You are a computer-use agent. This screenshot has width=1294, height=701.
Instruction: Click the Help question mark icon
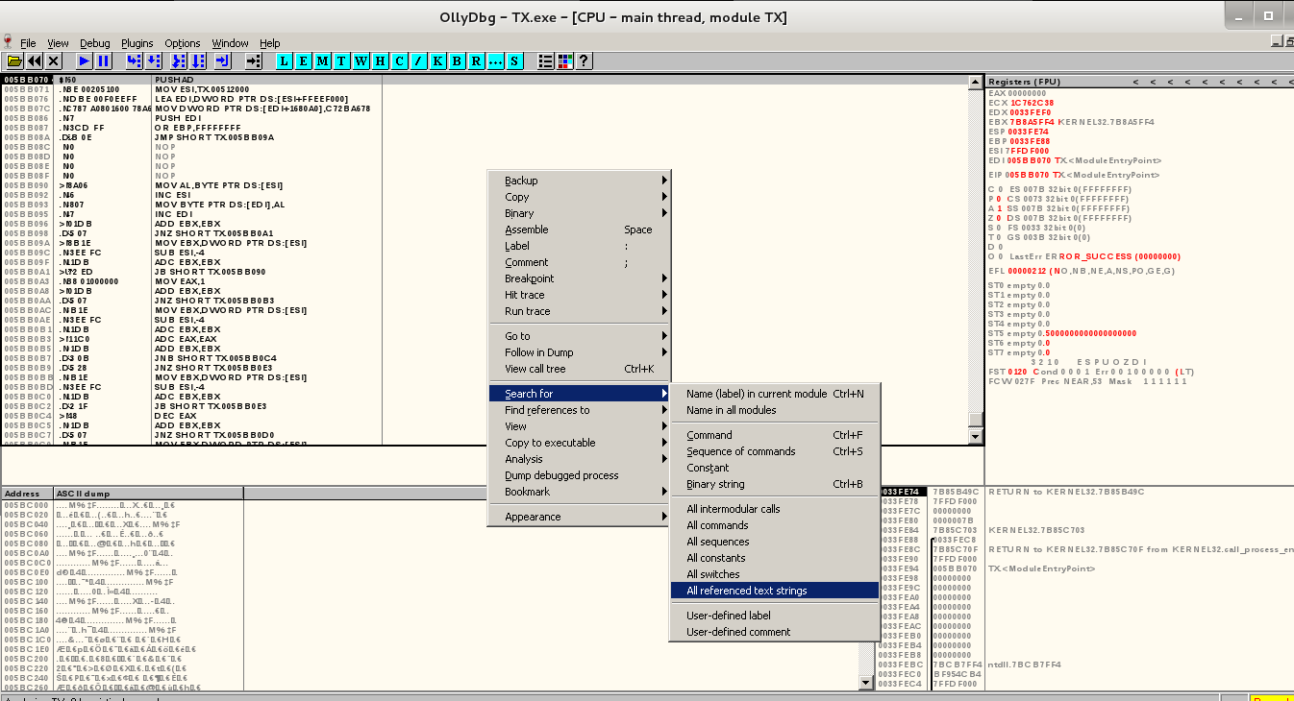pyautogui.click(x=584, y=60)
